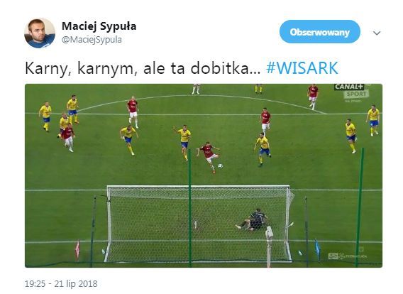This screenshot has width=403, height=294.
Task: Click the red flag left of the goal
Action: (77, 249)
